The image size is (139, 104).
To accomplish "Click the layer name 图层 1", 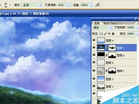I will [x=110, y=87].
